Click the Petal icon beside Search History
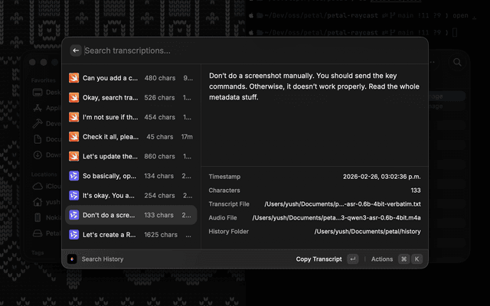Image resolution: width=490 pixels, height=306 pixels. (72, 259)
